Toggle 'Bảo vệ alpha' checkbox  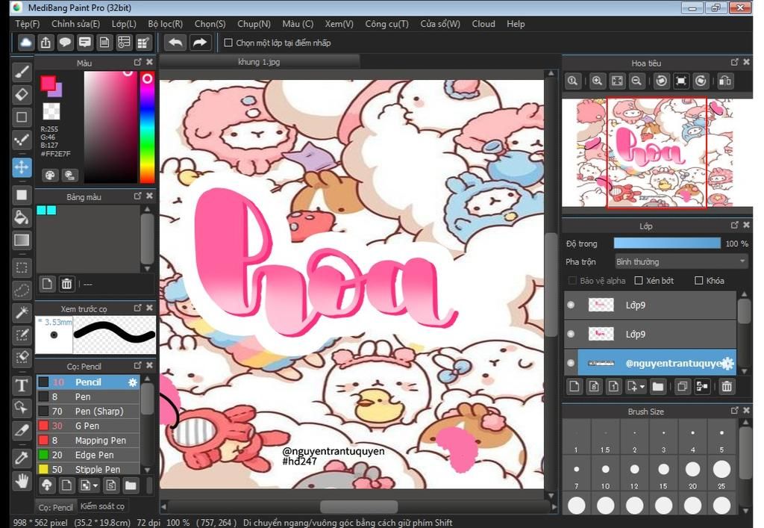click(572, 280)
